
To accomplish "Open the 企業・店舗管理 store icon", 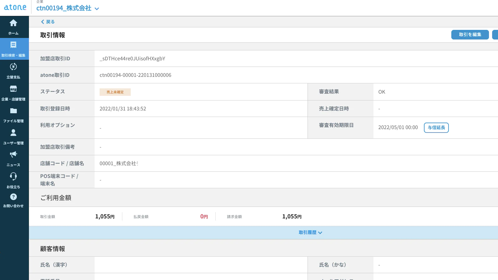I will click(x=13, y=89).
